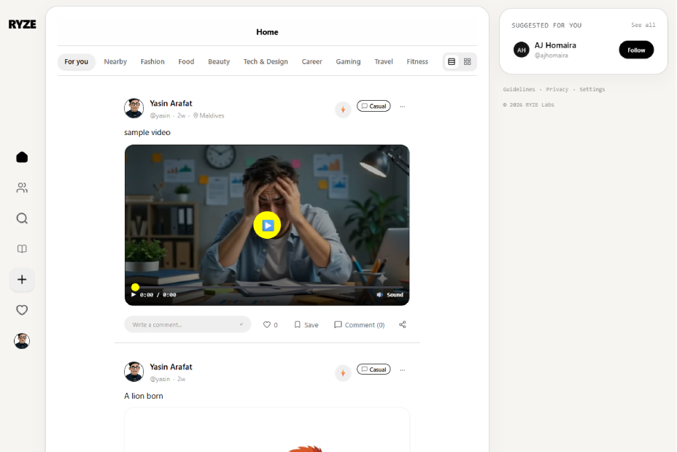Open the Privacy link
Image resolution: width=677 pixels, height=452 pixels.
click(x=557, y=89)
